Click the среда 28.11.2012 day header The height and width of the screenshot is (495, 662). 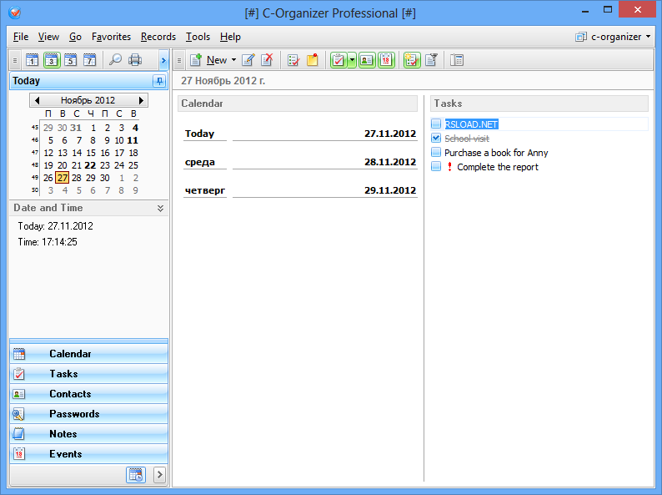[x=300, y=162]
